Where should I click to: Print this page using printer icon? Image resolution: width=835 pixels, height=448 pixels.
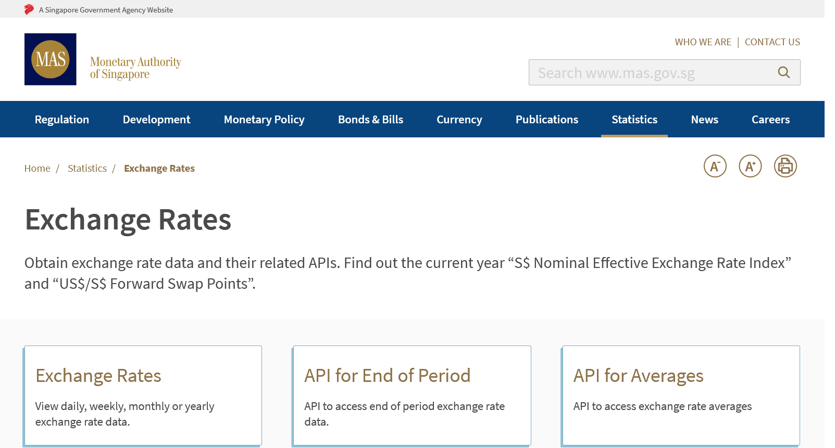(785, 167)
